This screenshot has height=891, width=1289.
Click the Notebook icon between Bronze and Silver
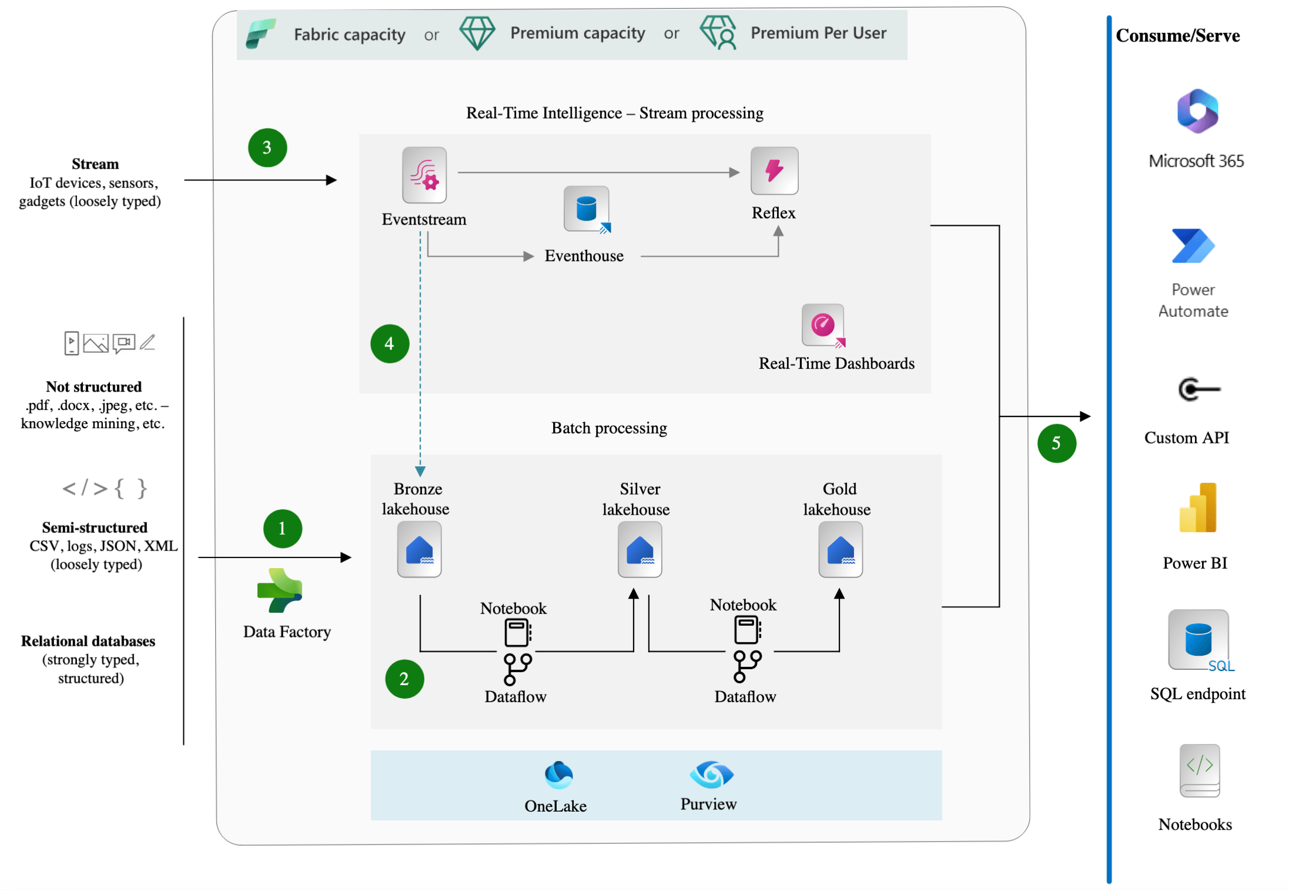pos(518,633)
